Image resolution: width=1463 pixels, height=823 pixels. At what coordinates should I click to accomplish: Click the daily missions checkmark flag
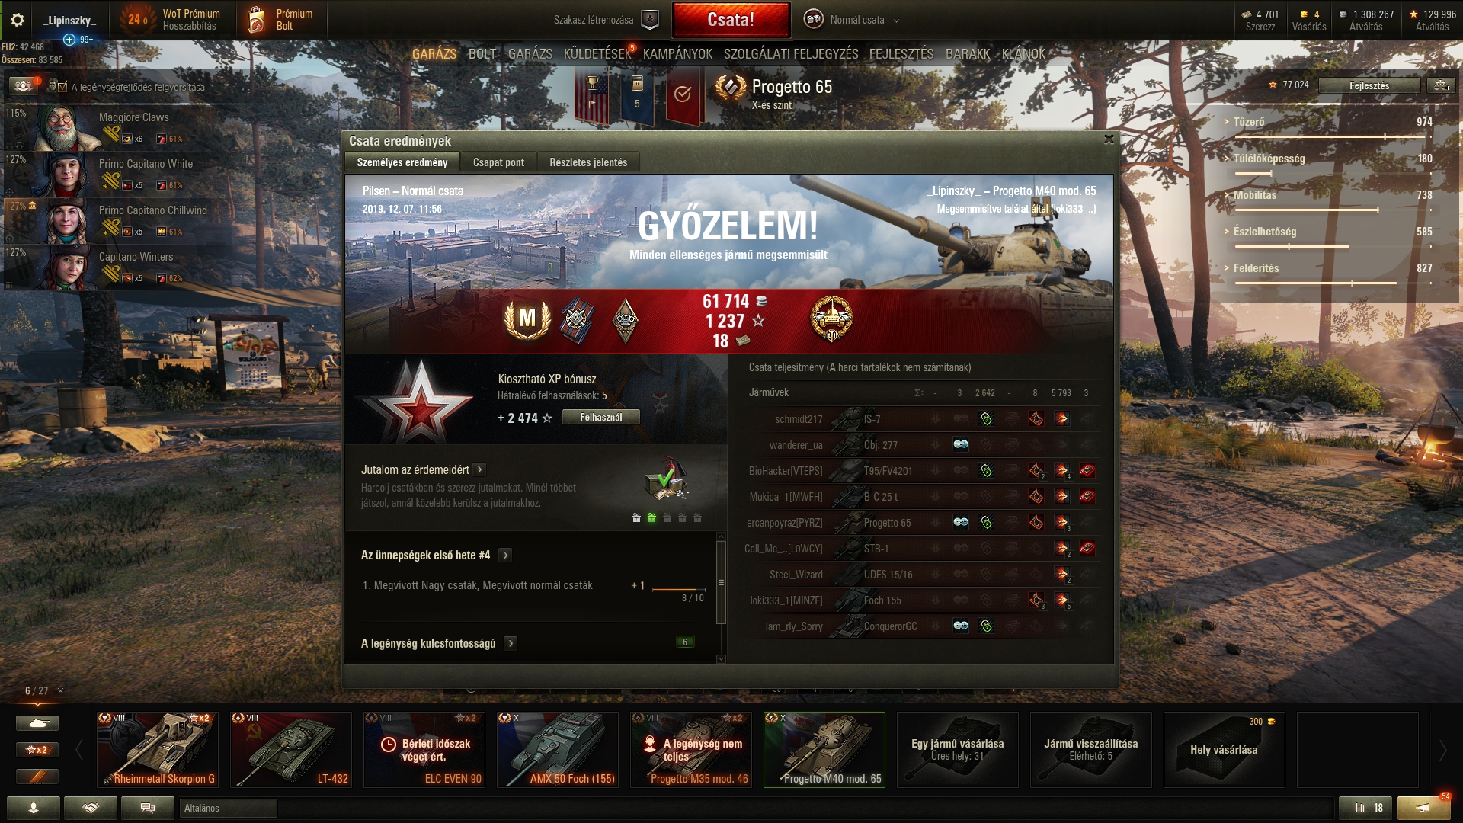coord(683,94)
